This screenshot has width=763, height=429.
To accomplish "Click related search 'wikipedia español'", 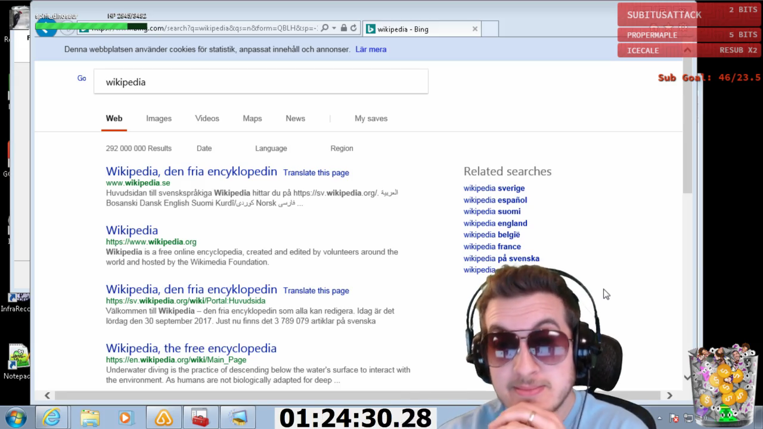I will tap(495, 200).
